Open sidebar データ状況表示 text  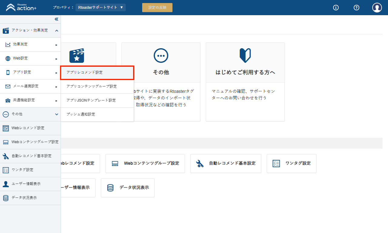pos(24,198)
